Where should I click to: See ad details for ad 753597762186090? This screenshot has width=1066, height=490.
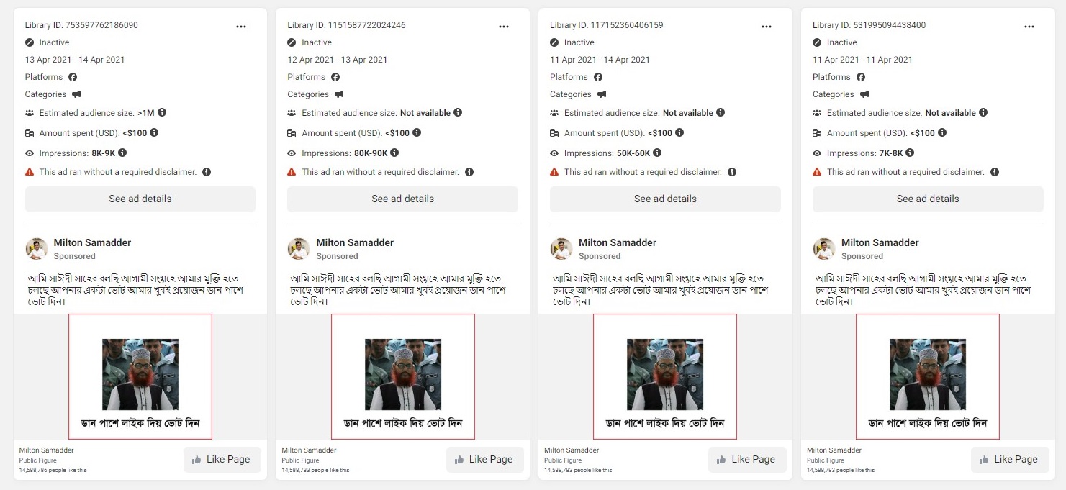[x=140, y=199]
